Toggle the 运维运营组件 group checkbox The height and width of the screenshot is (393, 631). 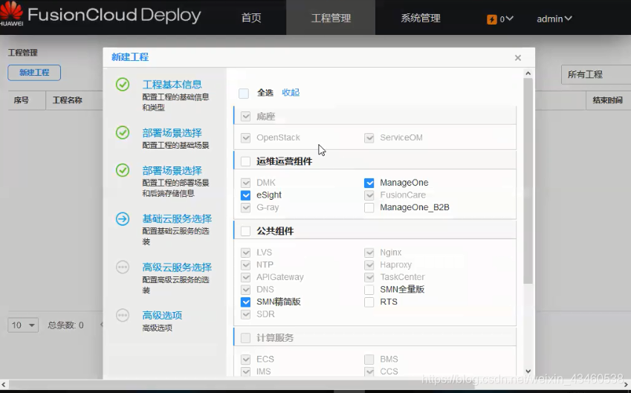click(x=245, y=161)
